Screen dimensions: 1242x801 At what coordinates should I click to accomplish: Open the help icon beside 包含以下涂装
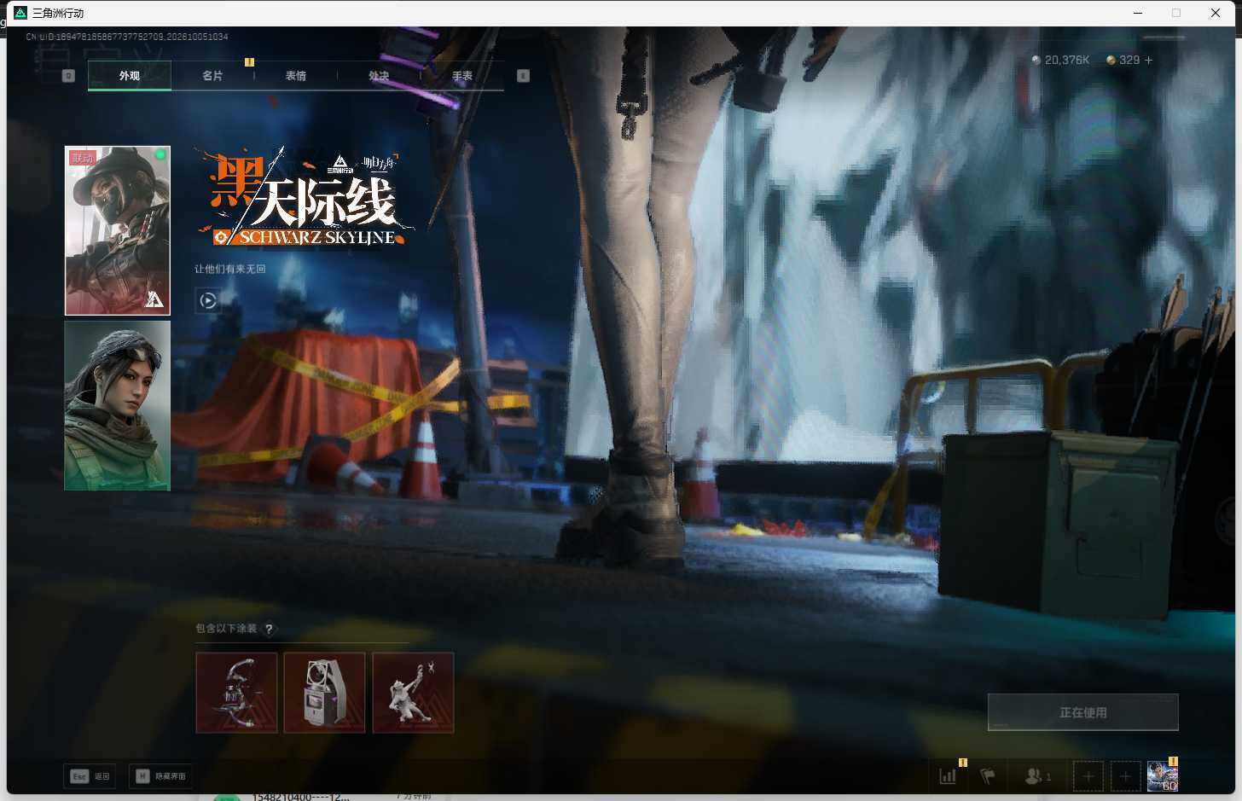coord(269,629)
